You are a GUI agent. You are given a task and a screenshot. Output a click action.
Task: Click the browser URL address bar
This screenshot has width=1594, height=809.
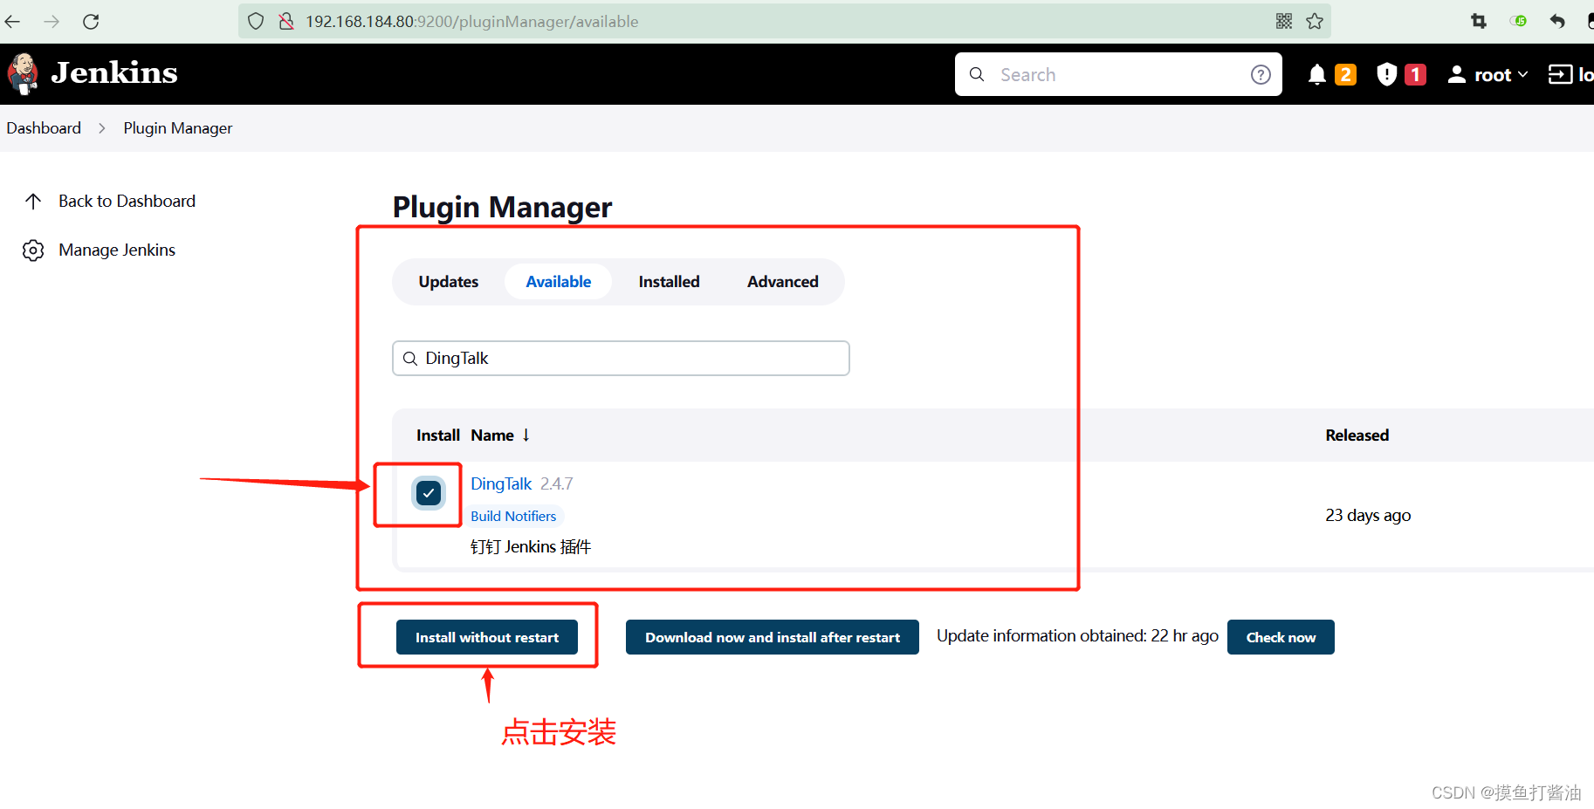(785, 21)
